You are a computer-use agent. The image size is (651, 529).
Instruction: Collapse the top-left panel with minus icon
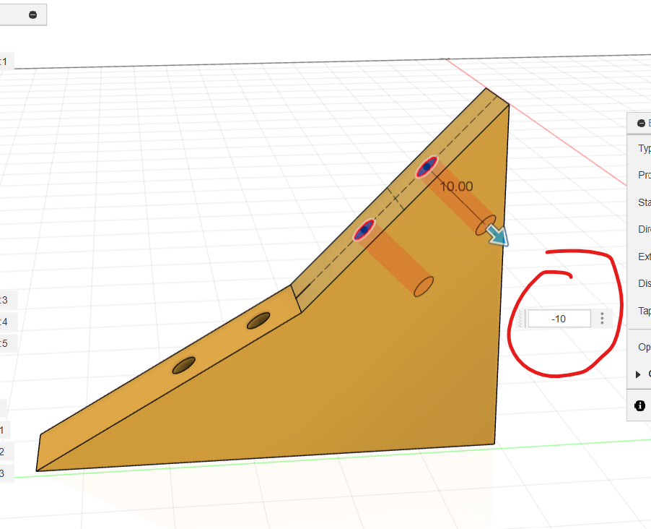(33, 14)
